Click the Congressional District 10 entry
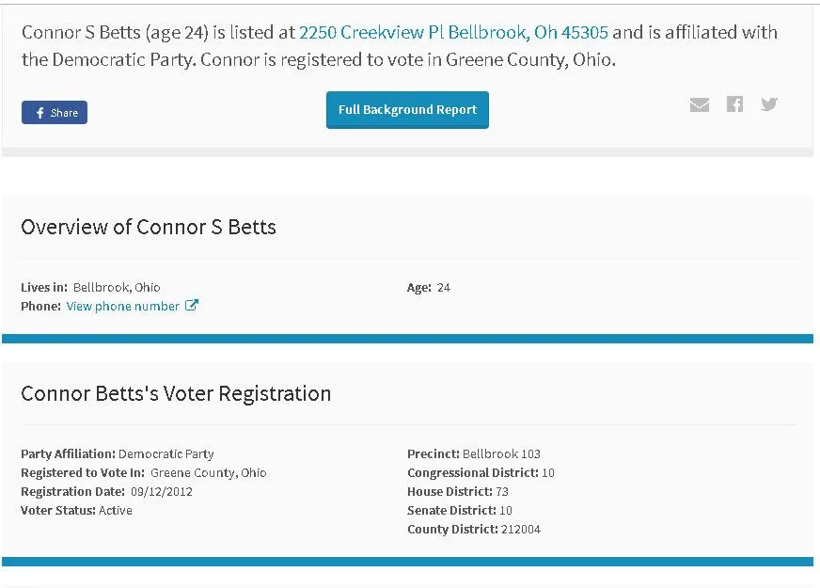 (x=481, y=472)
